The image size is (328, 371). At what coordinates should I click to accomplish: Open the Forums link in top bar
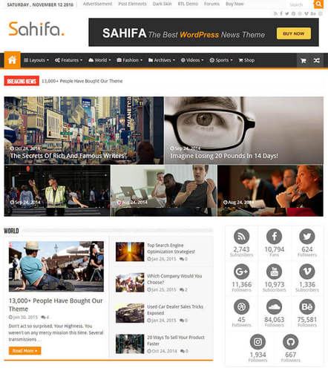(x=211, y=4)
